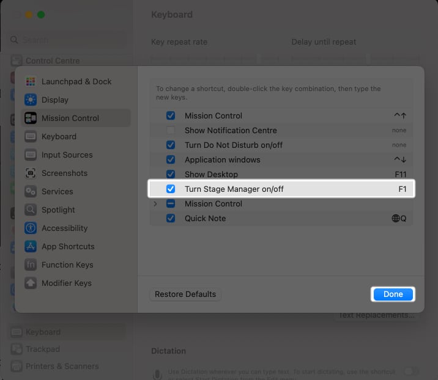
Task: Uncheck Application windows checkbox
Action: (x=171, y=159)
